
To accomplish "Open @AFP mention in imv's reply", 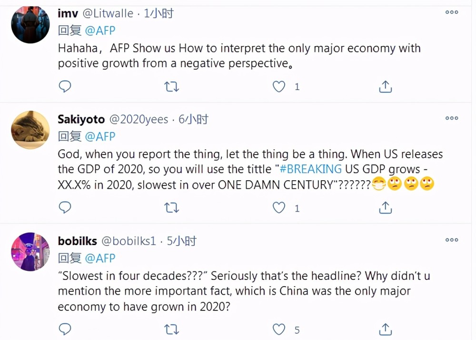I will tap(100, 31).
